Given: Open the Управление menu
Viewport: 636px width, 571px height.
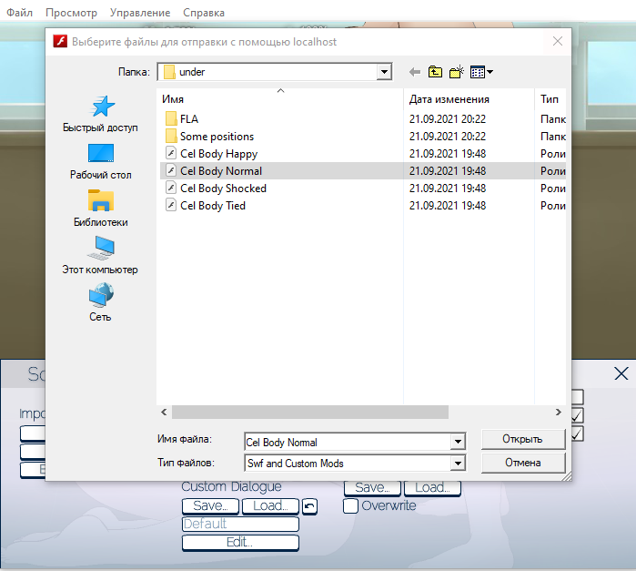Looking at the screenshot, I should click(x=139, y=13).
